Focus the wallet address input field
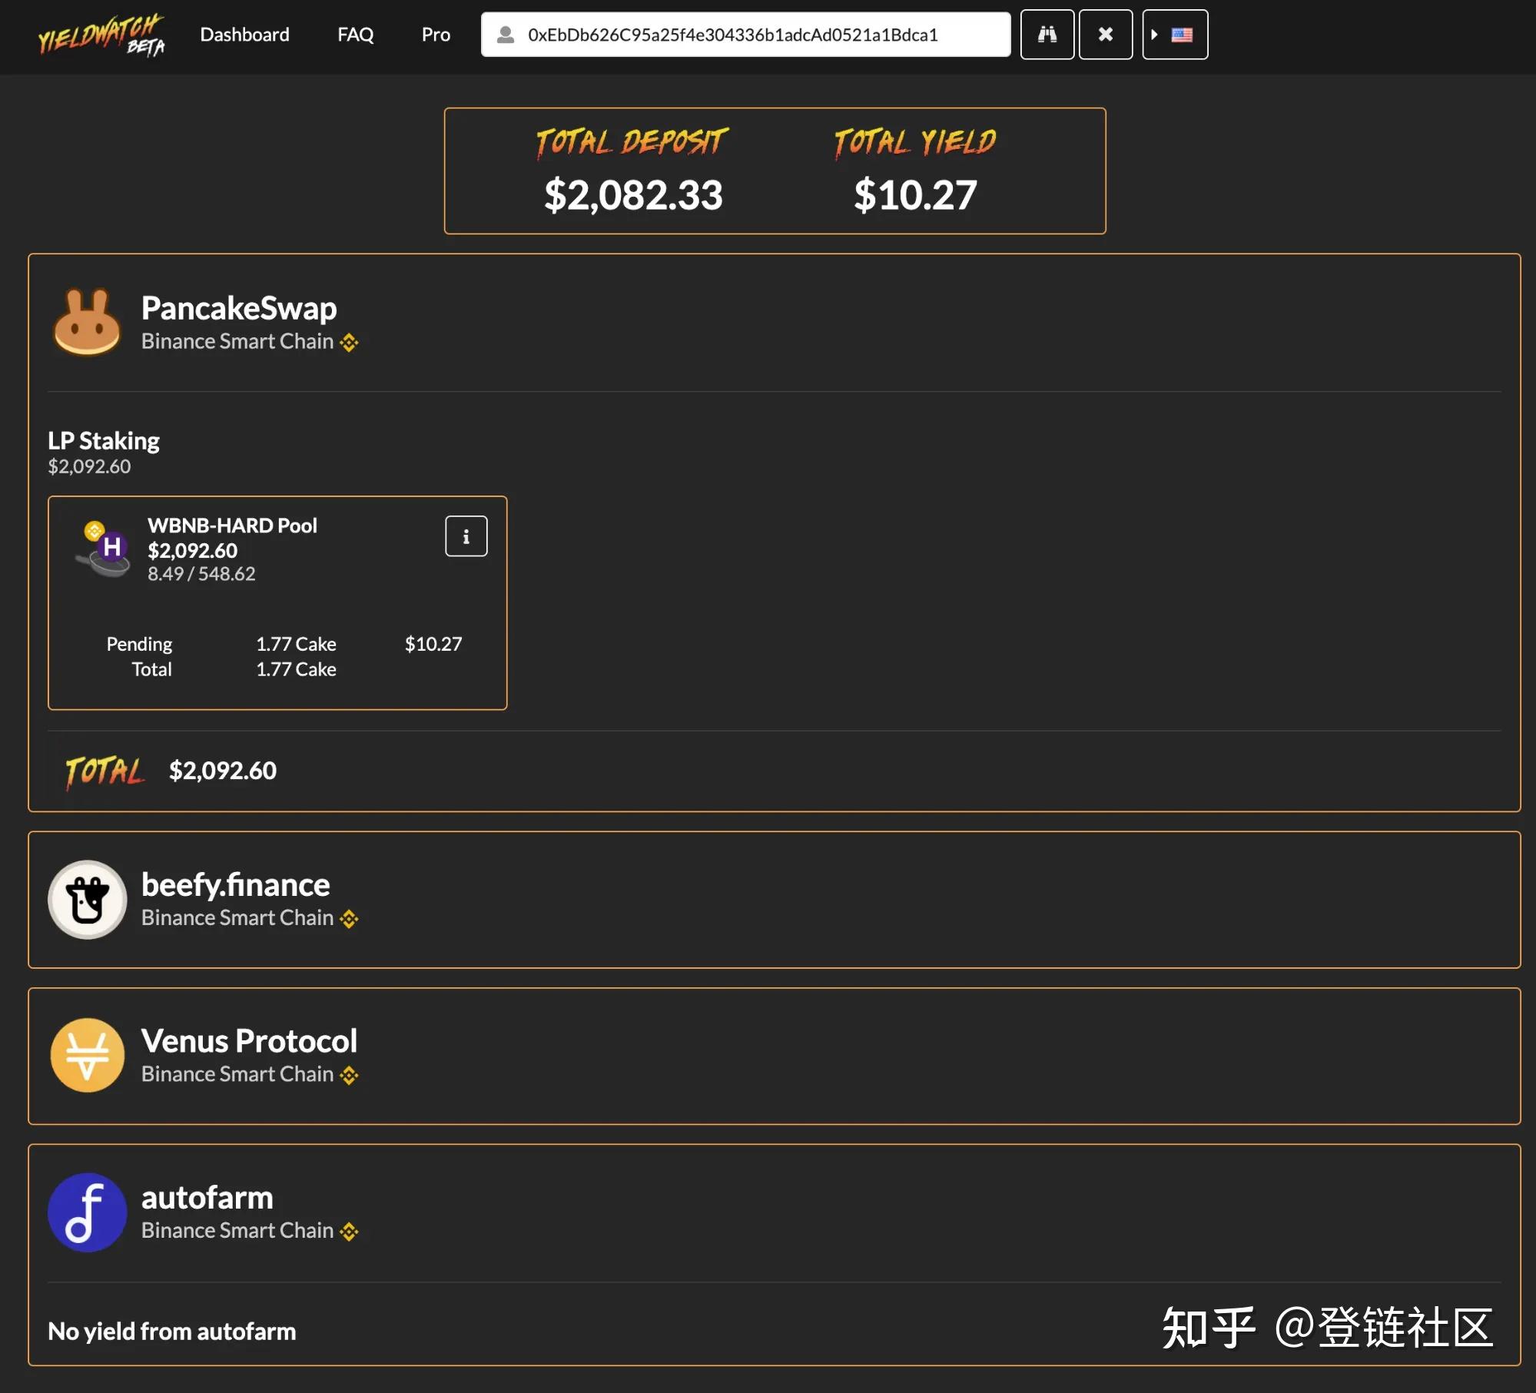This screenshot has width=1536, height=1393. pyautogui.click(x=745, y=35)
